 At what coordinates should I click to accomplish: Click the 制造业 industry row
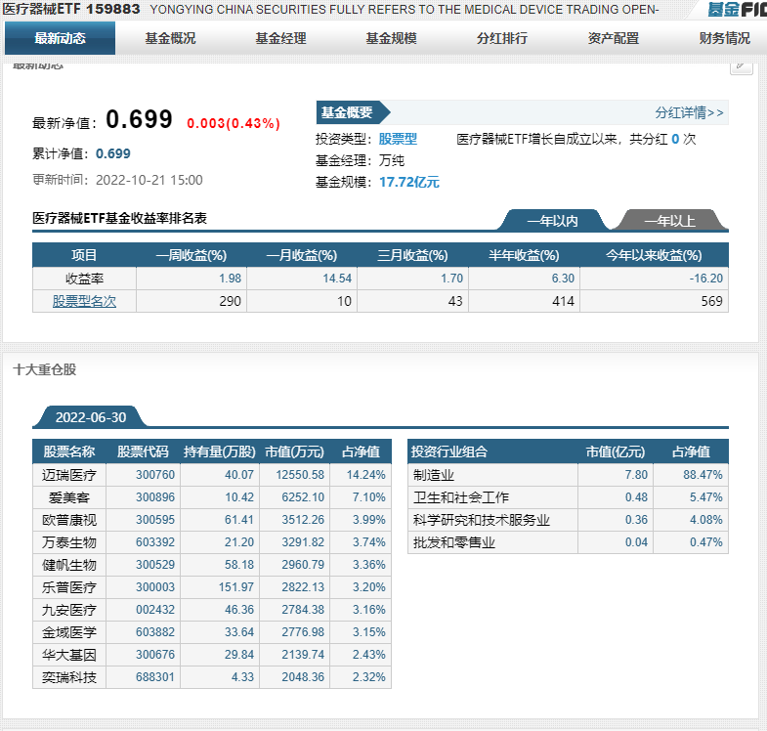click(x=568, y=475)
